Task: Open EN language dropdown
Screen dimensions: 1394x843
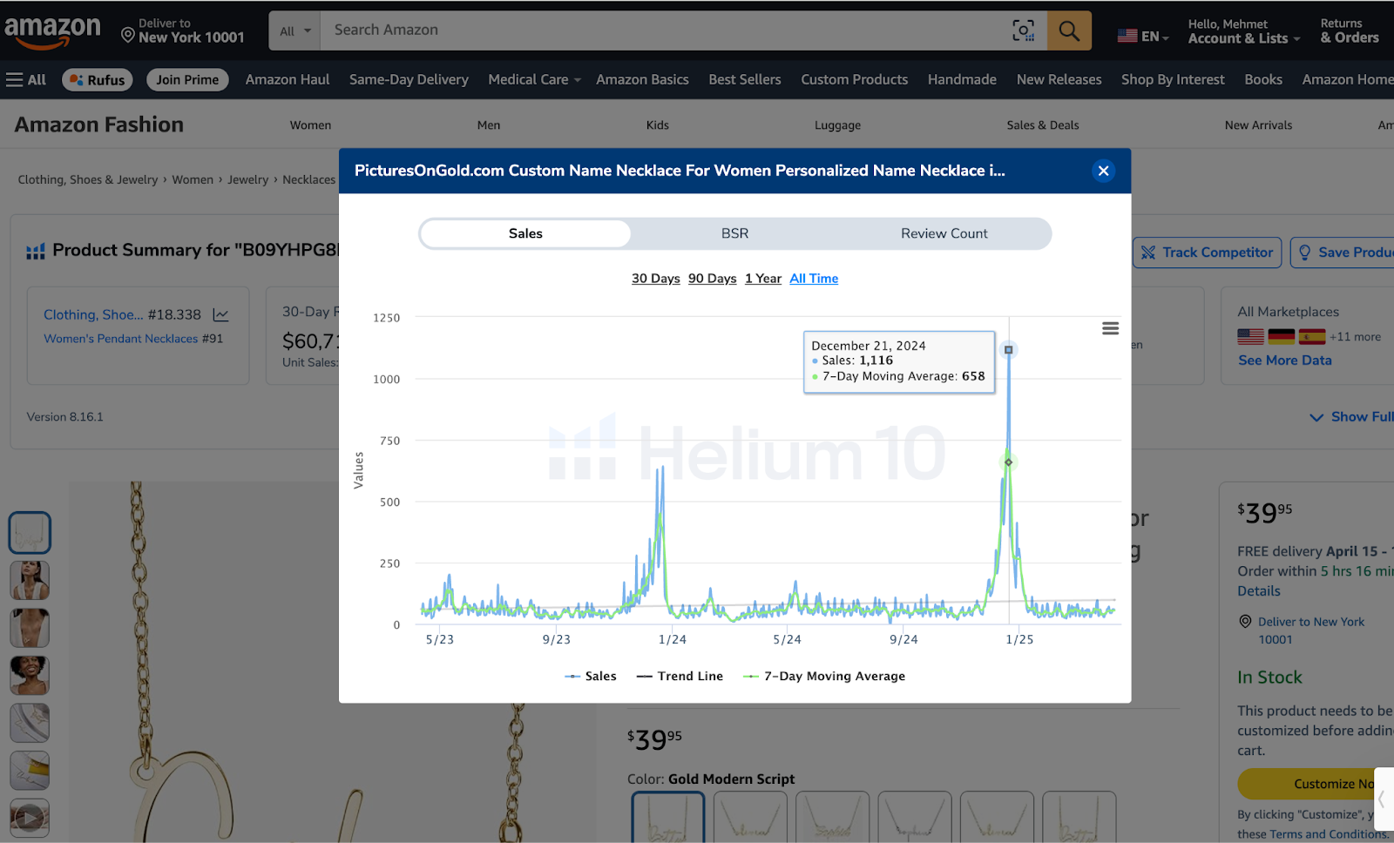Action: pyautogui.click(x=1143, y=36)
